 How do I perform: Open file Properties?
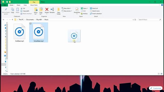click(77, 11)
